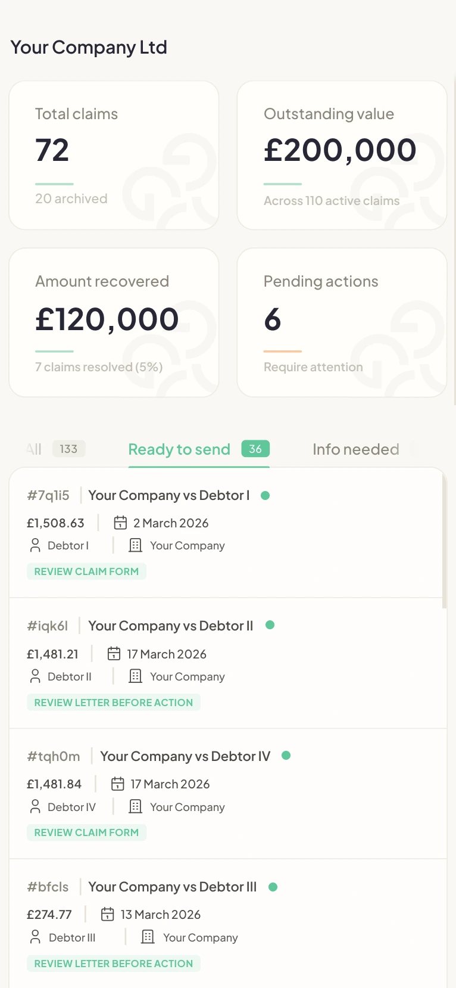Switch to the All claims tab
The image size is (456, 988).
35,449
